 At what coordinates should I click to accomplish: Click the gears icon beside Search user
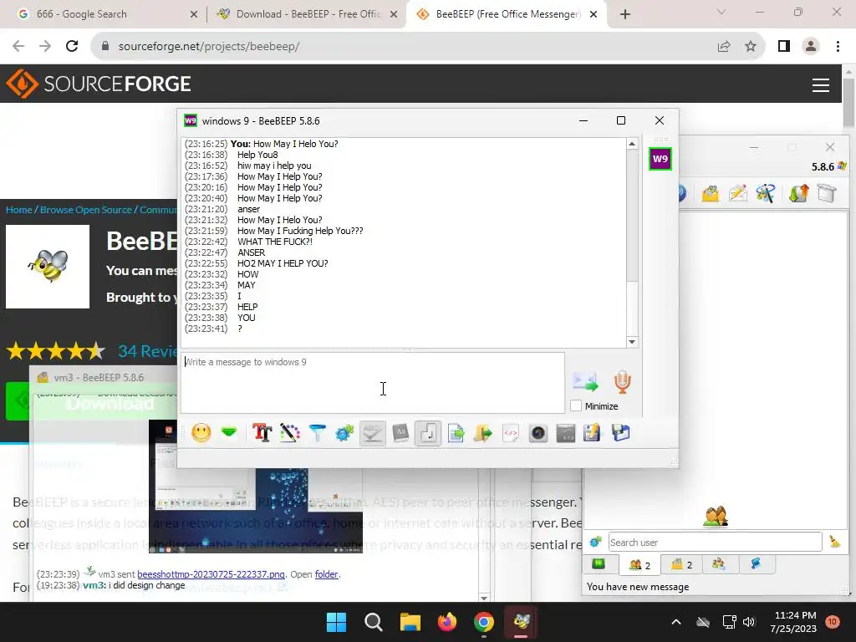[595, 542]
